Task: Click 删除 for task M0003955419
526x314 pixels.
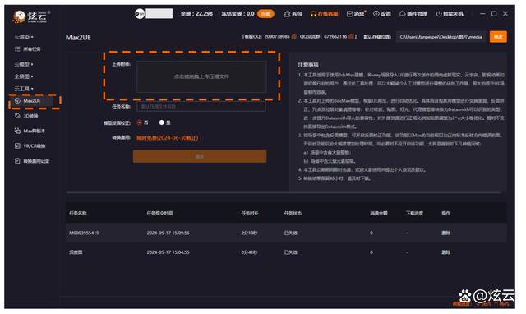Action: click(x=445, y=233)
